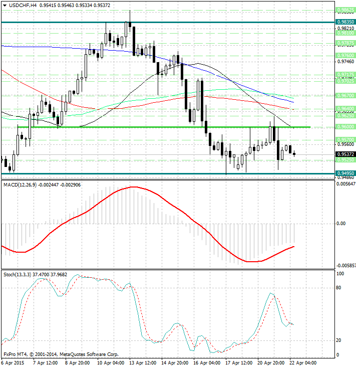
Task: Click the USDCHF,H4 chart title text
Action: click(x=23, y=5)
